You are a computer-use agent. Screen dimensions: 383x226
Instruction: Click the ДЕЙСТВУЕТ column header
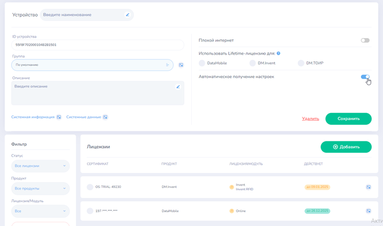(x=313, y=164)
